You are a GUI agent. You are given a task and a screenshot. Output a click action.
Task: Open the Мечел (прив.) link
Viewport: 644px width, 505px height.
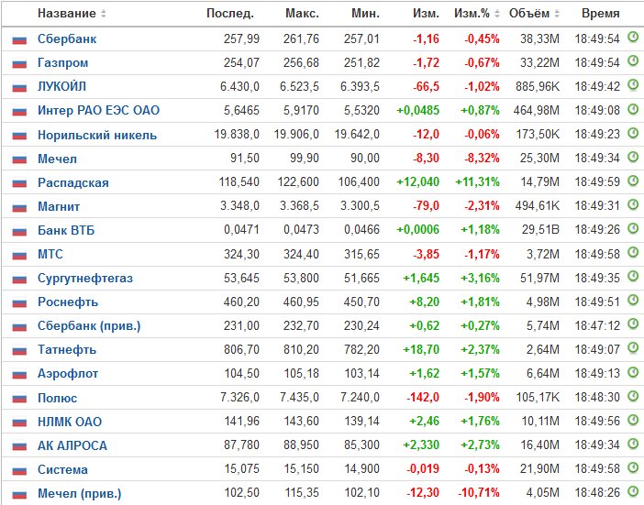tap(80, 493)
